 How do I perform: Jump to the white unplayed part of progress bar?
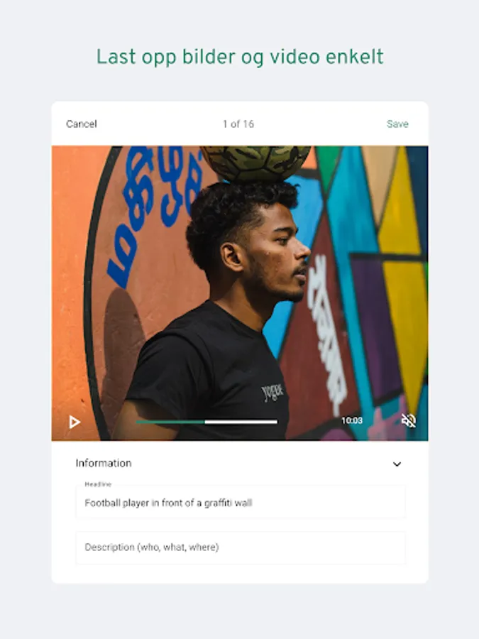(241, 422)
